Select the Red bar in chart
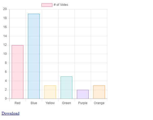Viewport: 153px width, 120px height. [x=17, y=72]
